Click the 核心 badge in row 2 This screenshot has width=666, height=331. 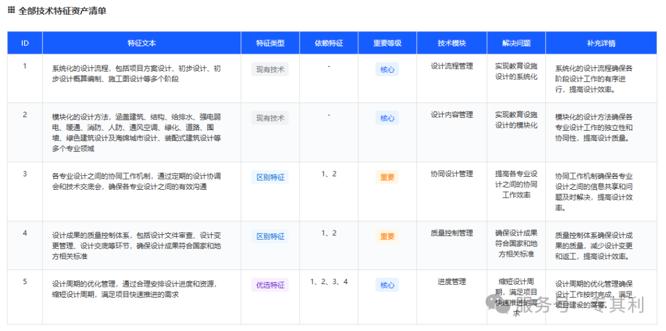pos(387,118)
